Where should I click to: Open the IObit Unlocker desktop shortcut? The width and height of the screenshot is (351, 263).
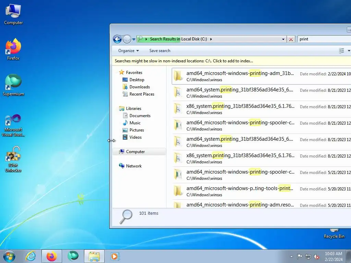(x=13, y=159)
